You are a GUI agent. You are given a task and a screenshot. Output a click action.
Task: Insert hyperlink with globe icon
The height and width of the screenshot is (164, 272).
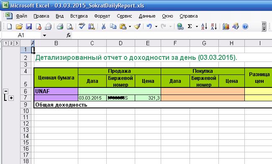click(180, 26)
